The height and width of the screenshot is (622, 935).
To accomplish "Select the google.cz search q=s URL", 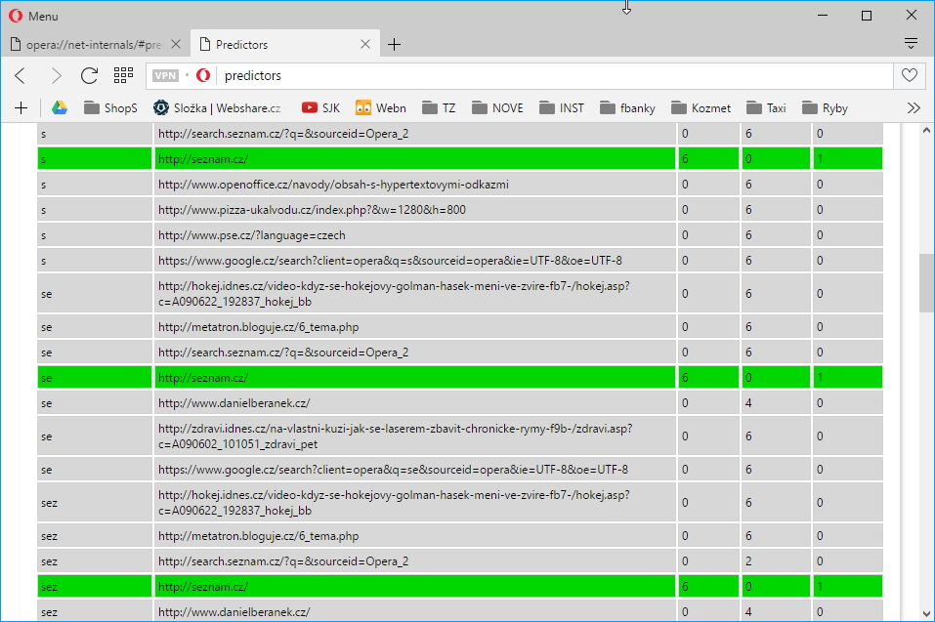I will [415, 261].
